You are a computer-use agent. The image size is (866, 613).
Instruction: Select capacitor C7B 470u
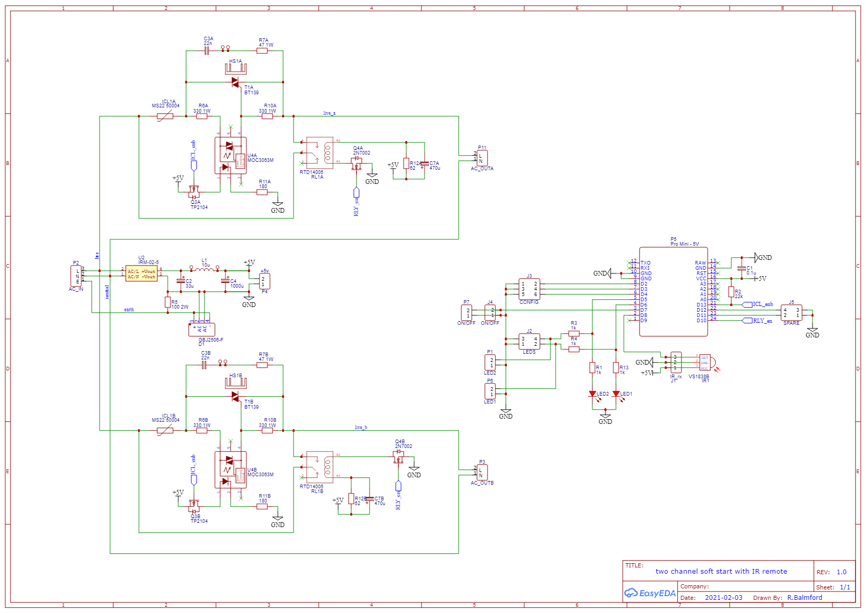[370, 500]
